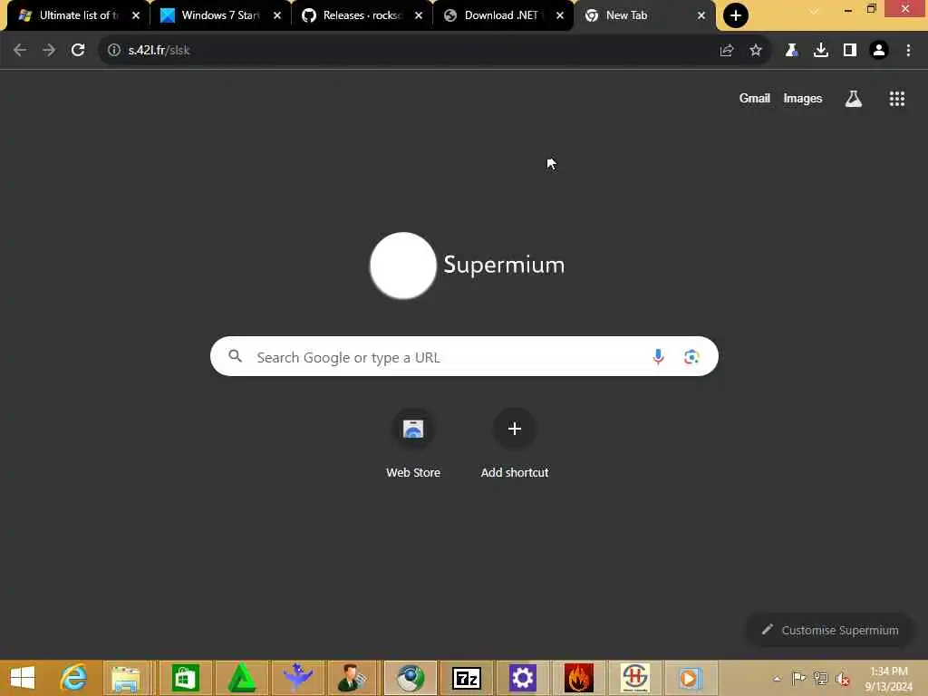Open 7-Zip from the taskbar
The image size is (928, 696).
[467, 678]
